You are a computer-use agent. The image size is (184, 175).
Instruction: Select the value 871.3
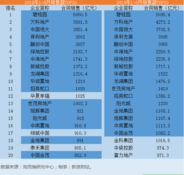[x=163, y=156]
